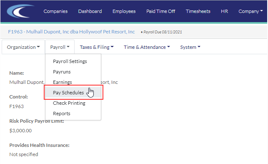Select Earnings menu entry

(73, 82)
